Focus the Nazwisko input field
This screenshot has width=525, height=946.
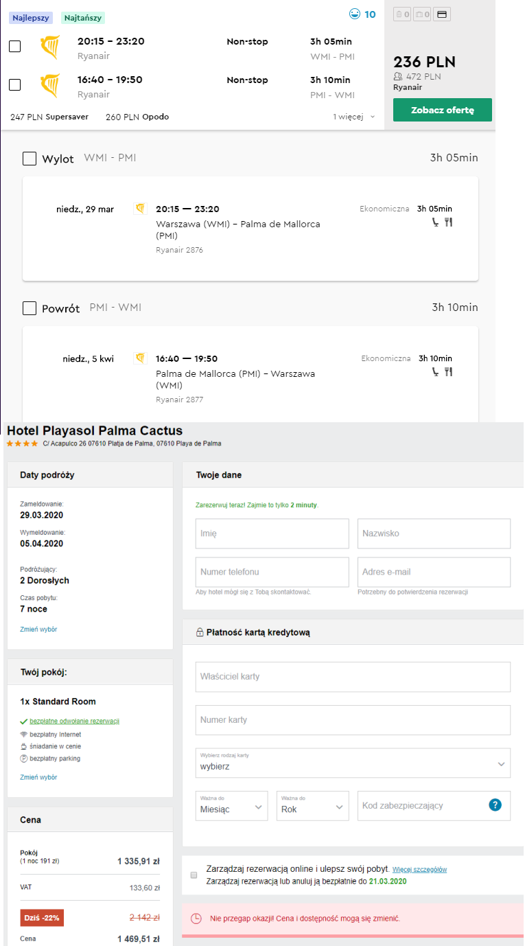point(434,533)
